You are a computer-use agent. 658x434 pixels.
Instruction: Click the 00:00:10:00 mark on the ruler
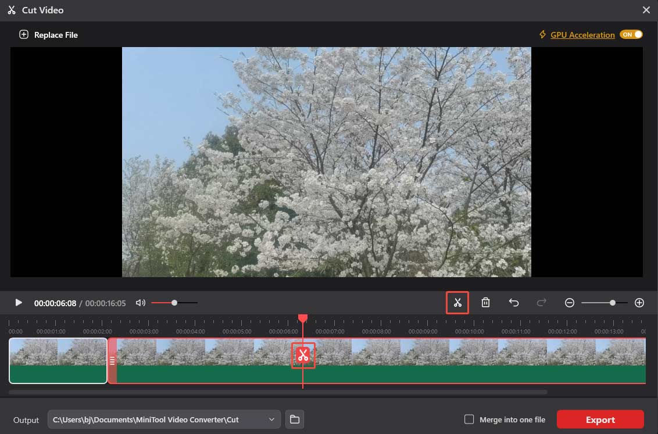(x=470, y=331)
